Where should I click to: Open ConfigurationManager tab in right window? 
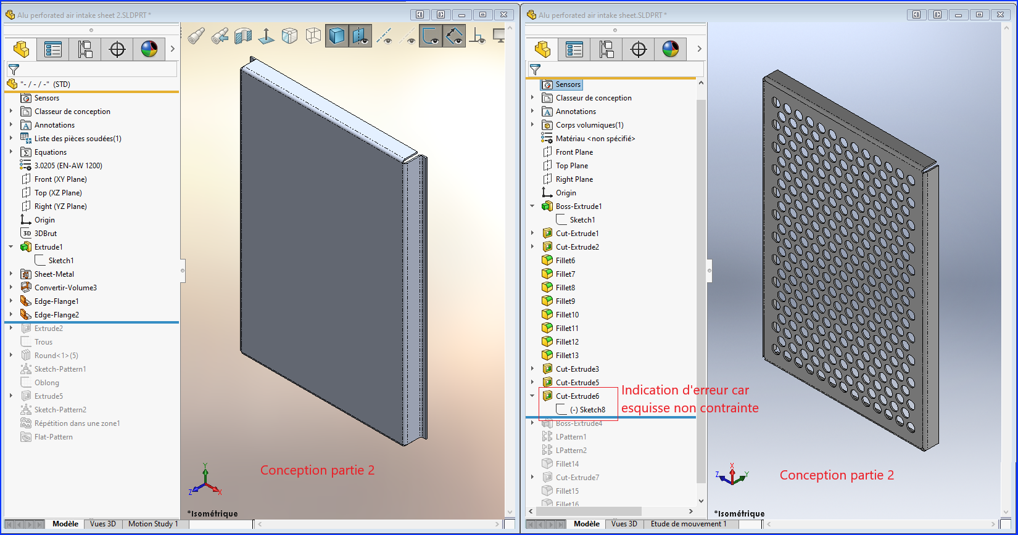point(606,49)
